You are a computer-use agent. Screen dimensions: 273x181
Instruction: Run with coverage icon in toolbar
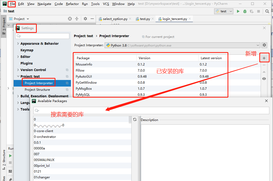point(251,11)
